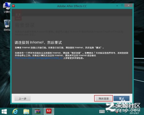This screenshot has width=144, height=115.
Task: Open the touch keyboard icon in the taskbar
Action: pos(102,112)
